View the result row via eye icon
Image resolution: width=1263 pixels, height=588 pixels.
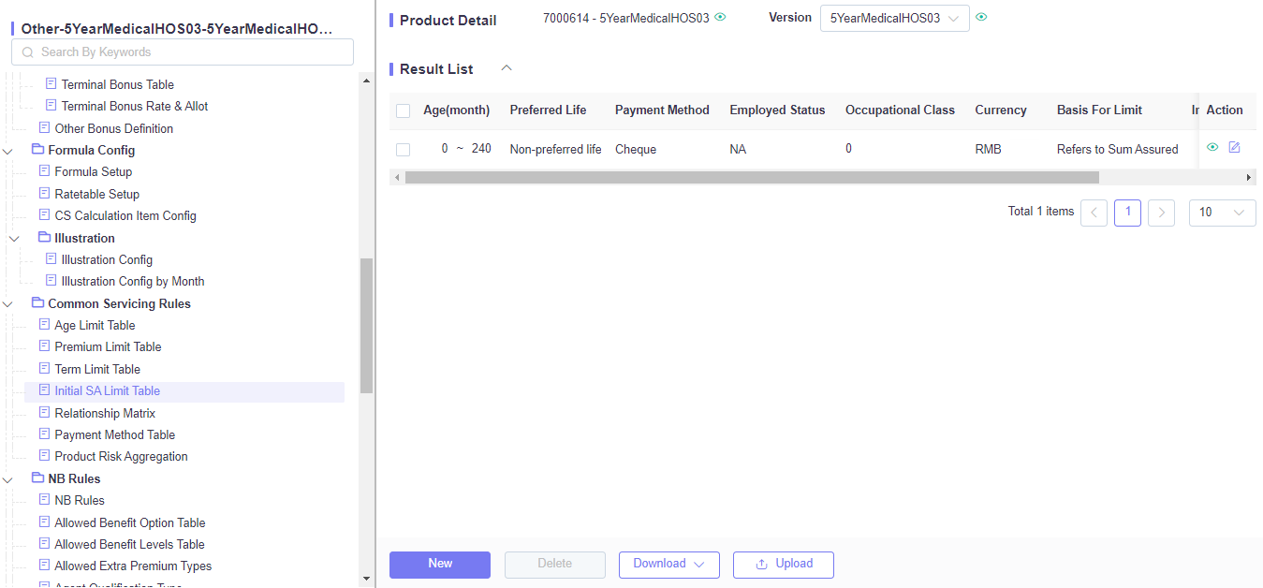[1212, 147]
